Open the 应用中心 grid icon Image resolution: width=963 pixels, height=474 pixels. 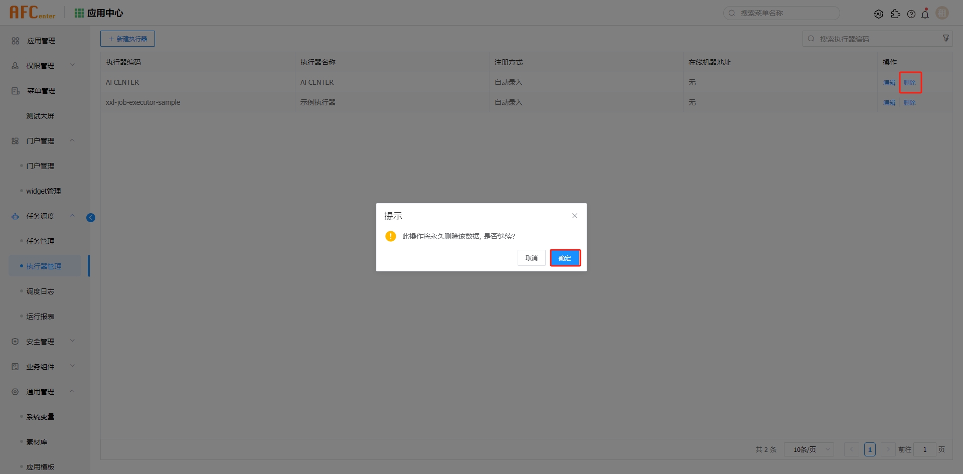79,13
